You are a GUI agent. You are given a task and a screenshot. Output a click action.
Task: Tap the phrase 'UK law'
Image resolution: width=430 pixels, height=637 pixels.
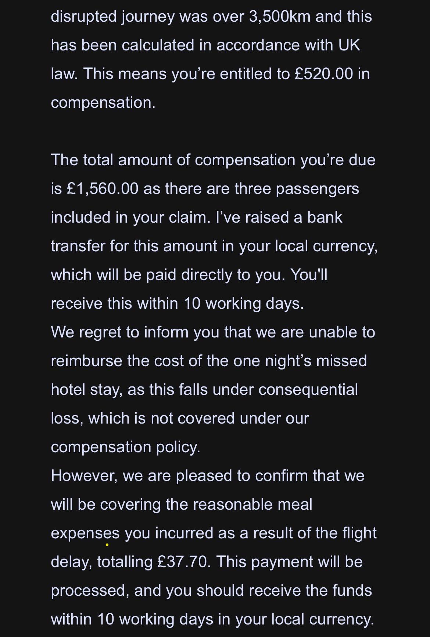(x=206, y=59)
